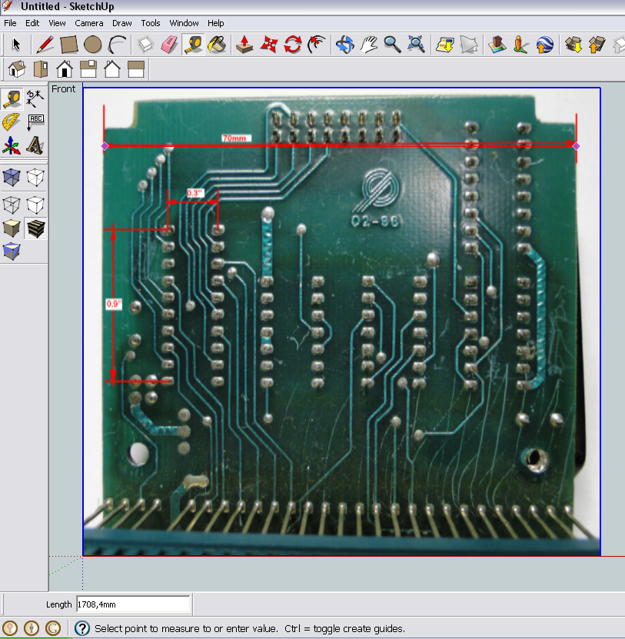Open the Edit menu
The width and height of the screenshot is (625, 639).
click(32, 23)
